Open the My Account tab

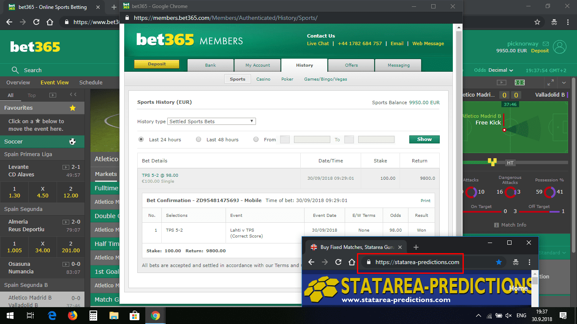pyautogui.click(x=258, y=65)
